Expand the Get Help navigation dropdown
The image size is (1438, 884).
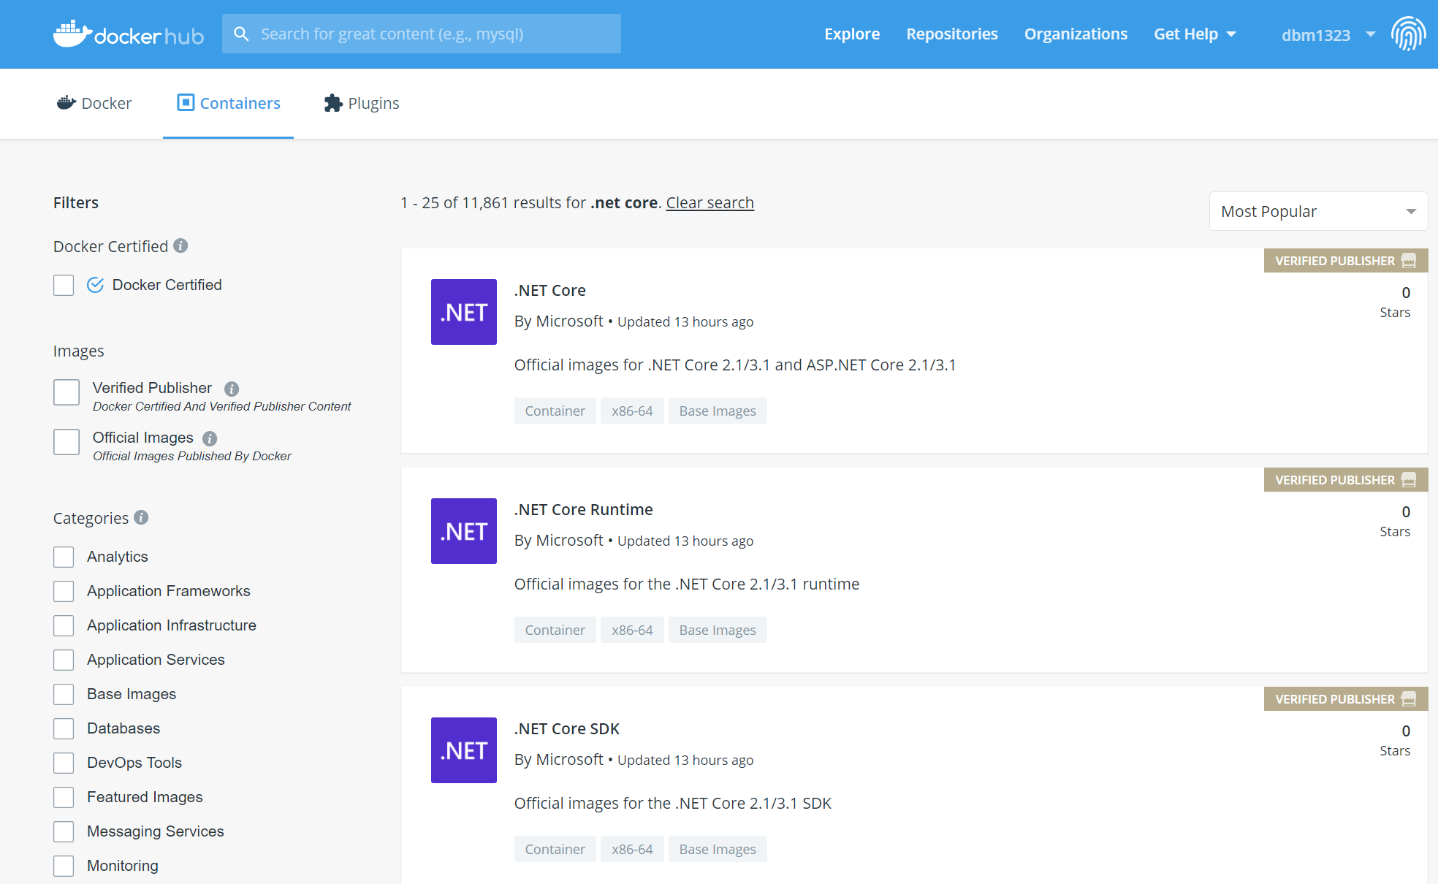click(x=1193, y=34)
